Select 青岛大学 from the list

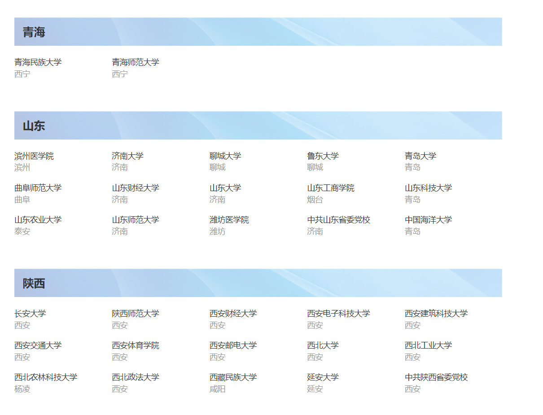(x=420, y=156)
